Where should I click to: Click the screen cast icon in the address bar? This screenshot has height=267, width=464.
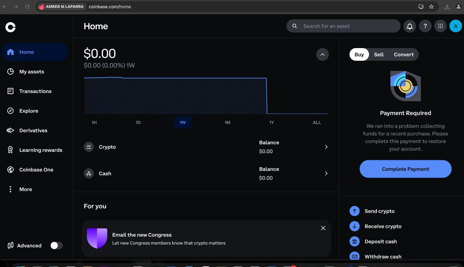(421, 7)
